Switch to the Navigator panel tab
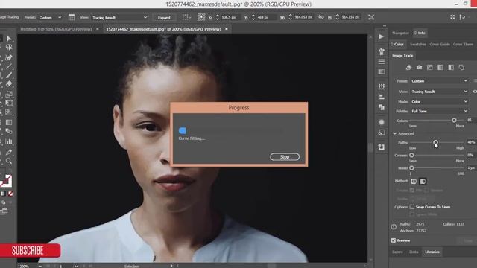Screen dimensions: 477x268 pos(400,33)
